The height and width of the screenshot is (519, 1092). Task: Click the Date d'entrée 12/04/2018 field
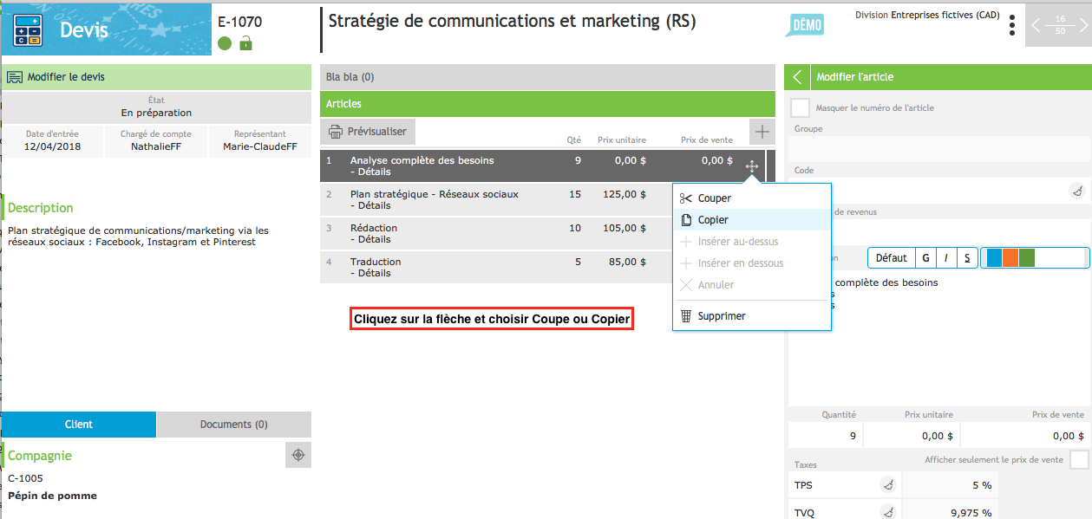[x=52, y=141]
